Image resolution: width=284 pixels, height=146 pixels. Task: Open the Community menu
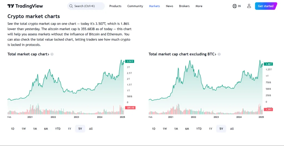tap(135, 6)
